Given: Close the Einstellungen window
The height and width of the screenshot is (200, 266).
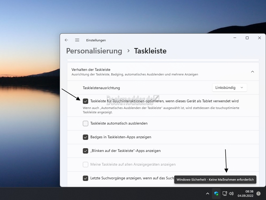Looking at the screenshot, I should tap(259, 38).
